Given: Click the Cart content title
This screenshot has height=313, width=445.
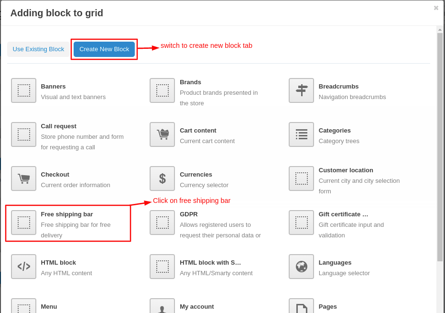Looking at the screenshot, I should [198, 131].
